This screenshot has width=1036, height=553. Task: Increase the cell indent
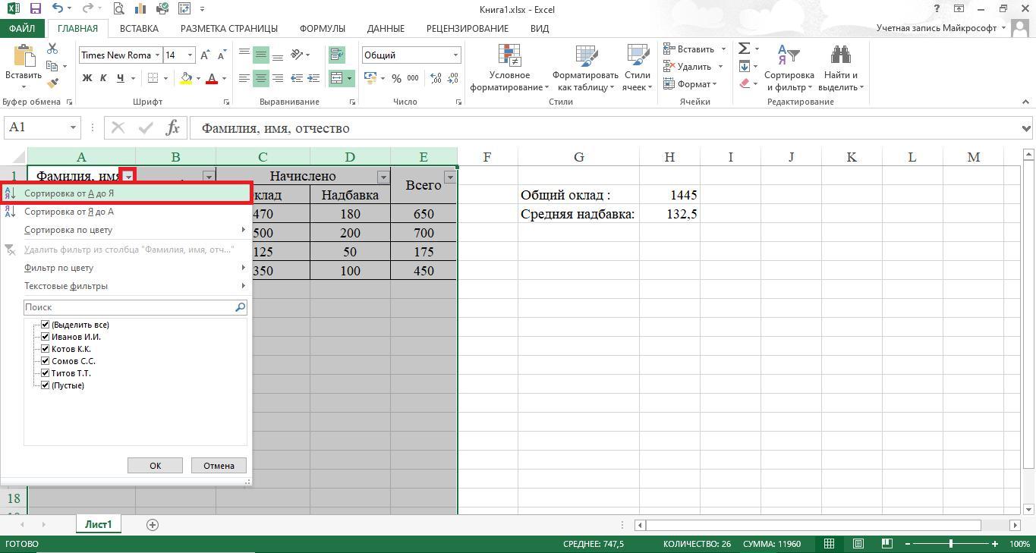click(313, 78)
